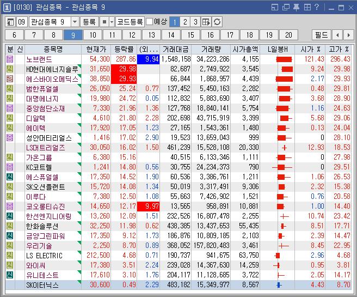Click the 신 badge next to 유니테스트
The width and height of the screenshot is (357, 297).
10,275
